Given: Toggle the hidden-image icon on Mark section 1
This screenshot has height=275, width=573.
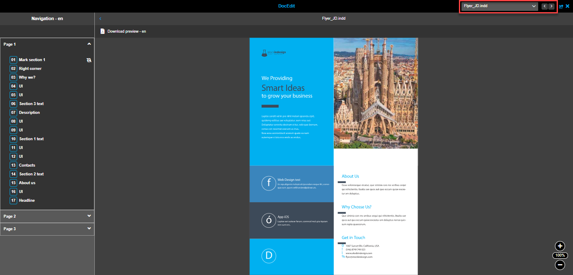Looking at the screenshot, I should 89,60.
